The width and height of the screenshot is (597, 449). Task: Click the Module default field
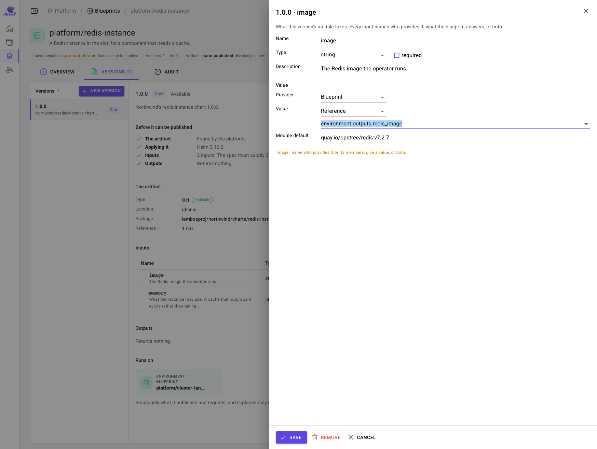(455, 138)
